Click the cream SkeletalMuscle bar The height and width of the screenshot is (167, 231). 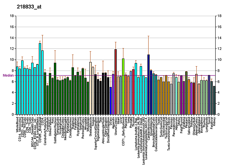(x=90, y=88)
